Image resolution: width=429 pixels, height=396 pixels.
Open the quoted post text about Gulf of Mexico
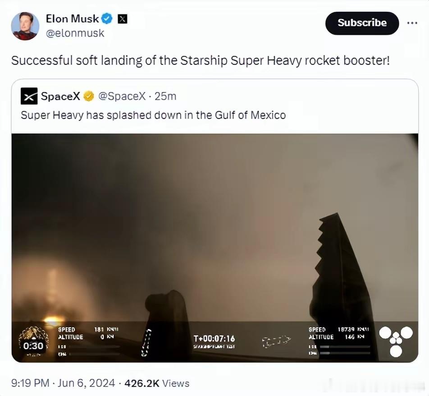[153, 115]
